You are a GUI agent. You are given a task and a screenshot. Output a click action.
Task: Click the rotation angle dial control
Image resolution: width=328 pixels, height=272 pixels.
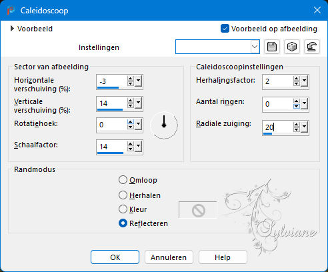click(164, 125)
